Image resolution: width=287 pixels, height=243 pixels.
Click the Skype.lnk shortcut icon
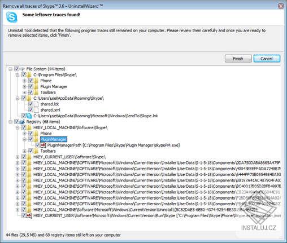click(x=29, y=116)
